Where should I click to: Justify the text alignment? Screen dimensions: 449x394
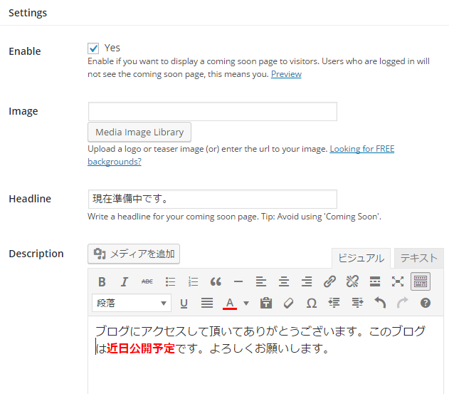click(x=207, y=303)
